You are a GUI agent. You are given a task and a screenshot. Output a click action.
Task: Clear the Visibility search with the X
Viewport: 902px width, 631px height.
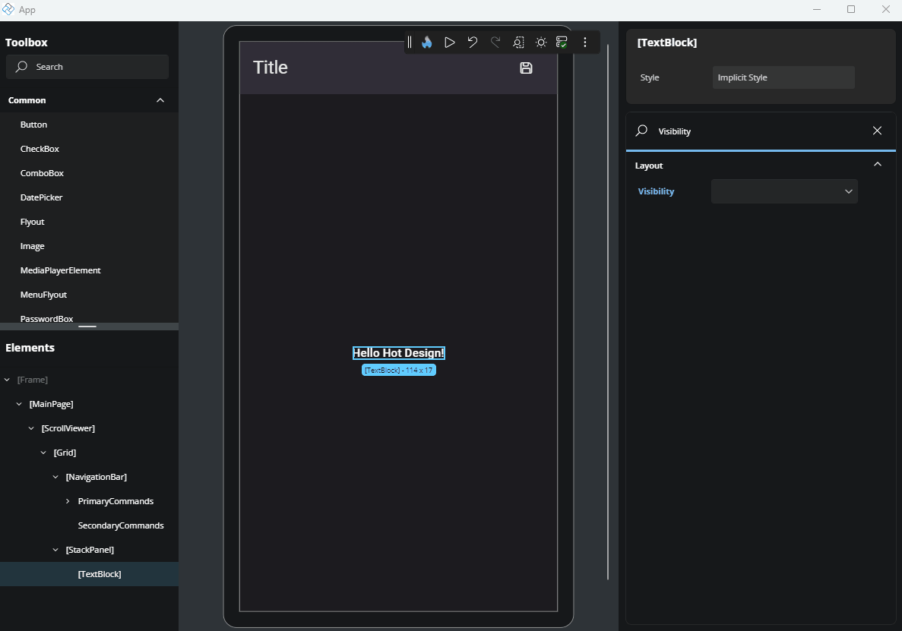[877, 131]
